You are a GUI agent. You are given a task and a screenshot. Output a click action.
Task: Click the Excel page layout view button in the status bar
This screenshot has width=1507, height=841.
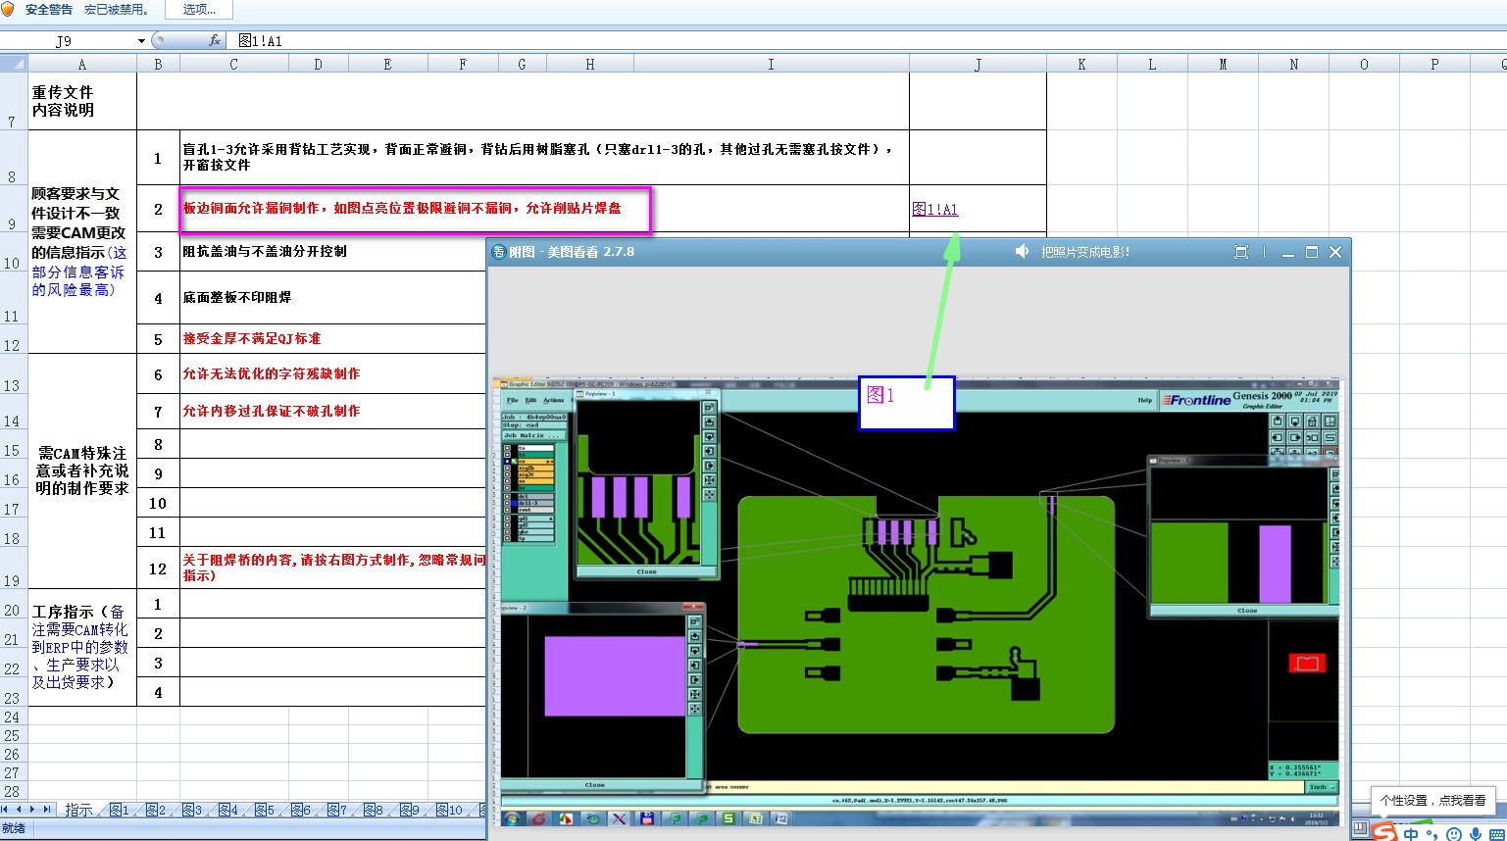[x=1360, y=828]
